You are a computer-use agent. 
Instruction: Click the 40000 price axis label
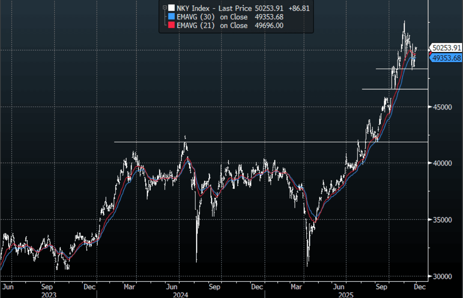coord(441,163)
